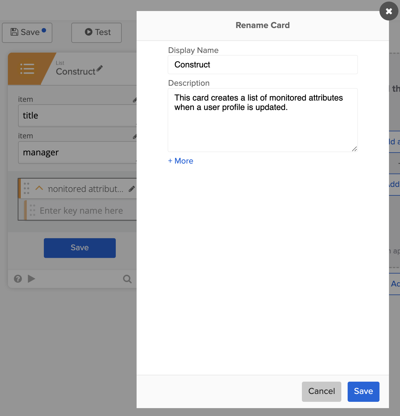Click the pencil icon next to monitored attributes
Screen dimensions: 400x416
132,189
